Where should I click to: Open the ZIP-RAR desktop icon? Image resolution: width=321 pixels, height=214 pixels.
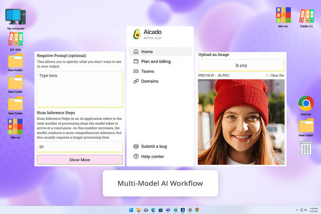(x=15, y=42)
